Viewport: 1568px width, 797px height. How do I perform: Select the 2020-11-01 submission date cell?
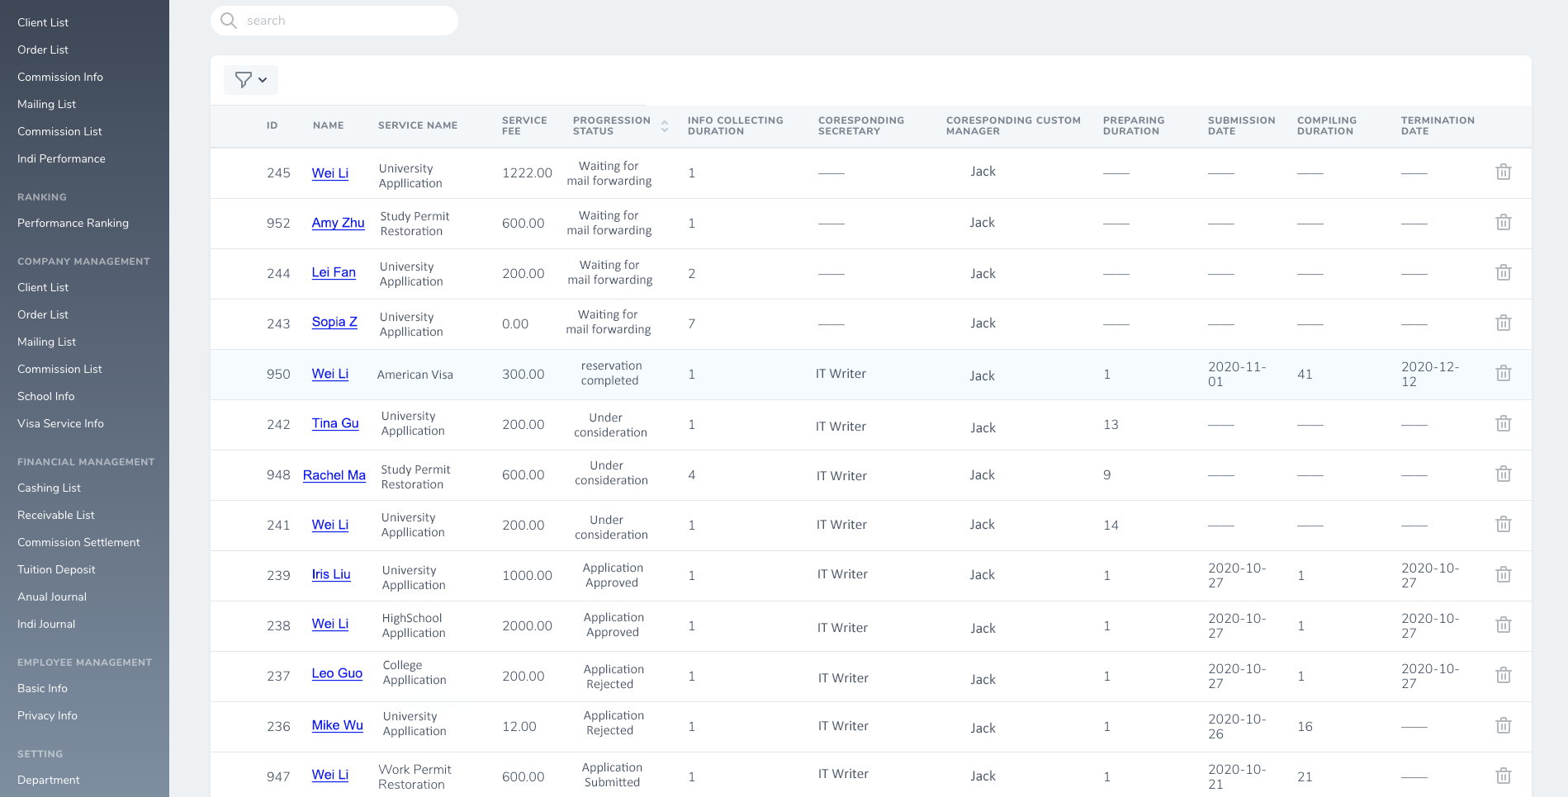[1237, 374]
